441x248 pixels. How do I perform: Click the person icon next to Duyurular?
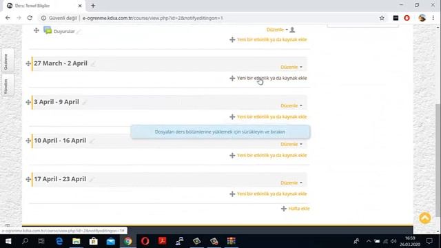coord(292,30)
